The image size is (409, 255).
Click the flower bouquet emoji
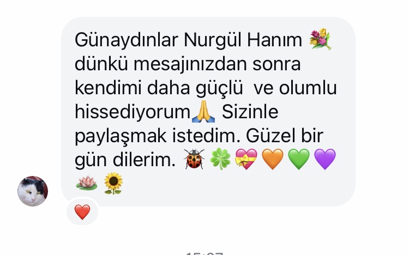[320, 39]
